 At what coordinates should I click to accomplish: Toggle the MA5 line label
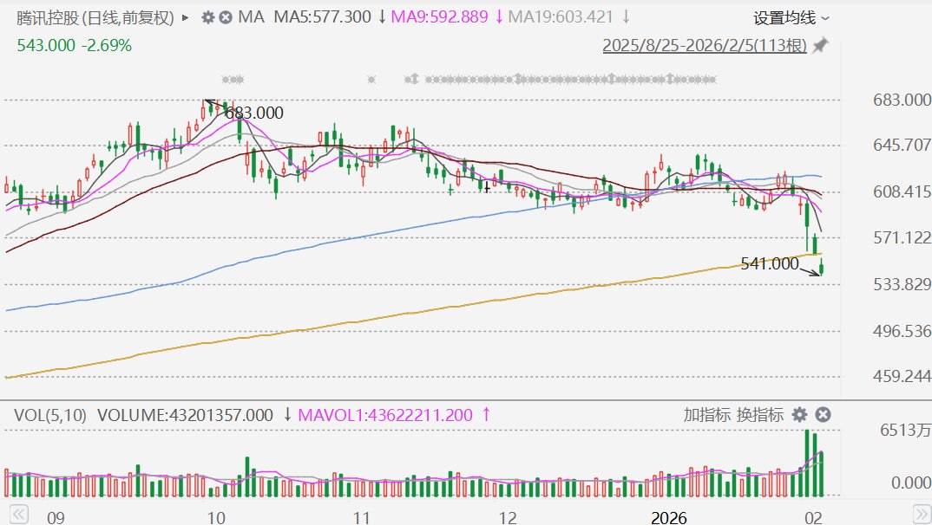pyautogui.click(x=322, y=17)
